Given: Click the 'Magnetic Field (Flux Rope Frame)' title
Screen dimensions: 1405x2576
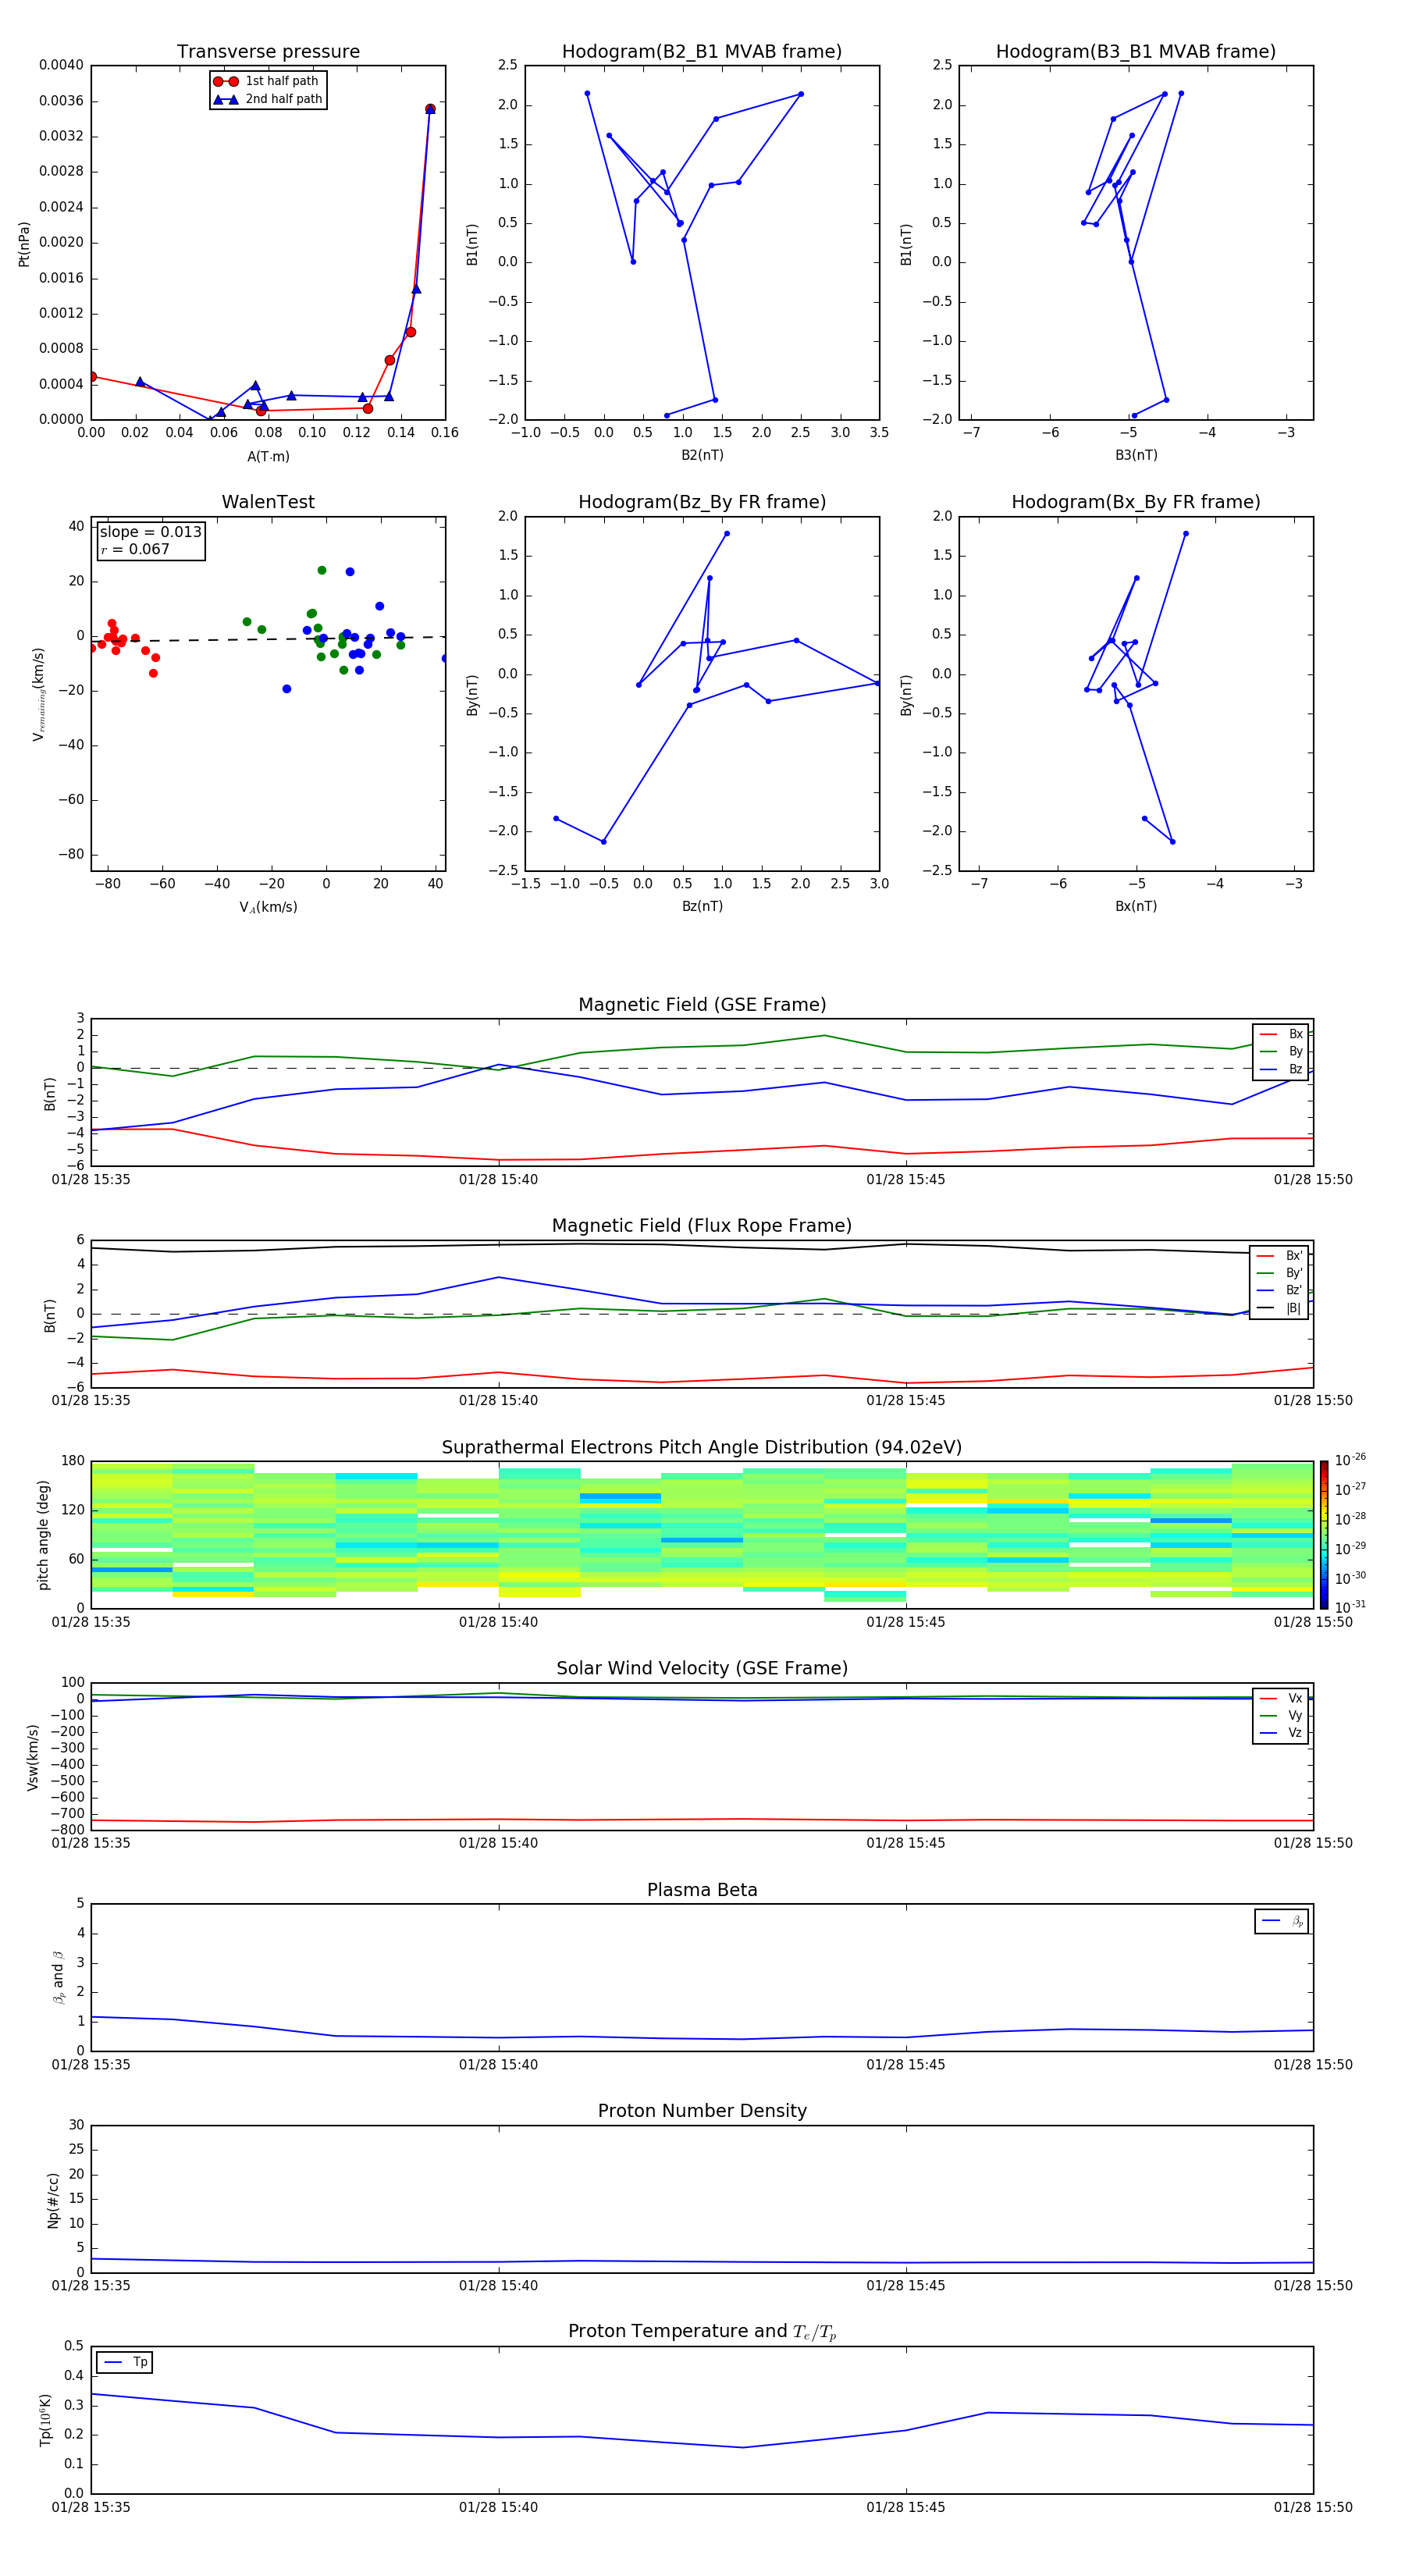Looking at the screenshot, I should point(702,1226).
